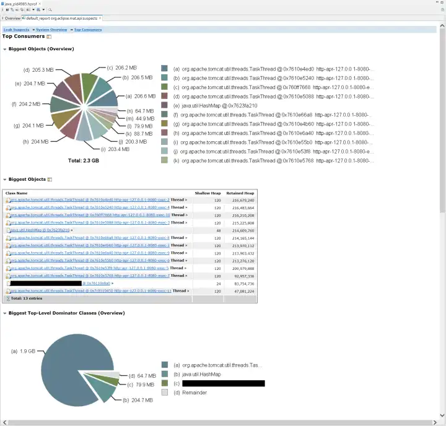The width and height of the screenshot is (446, 426).
Task: Click the Run Expert Reports toolbar icon
Action: click(28, 10)
